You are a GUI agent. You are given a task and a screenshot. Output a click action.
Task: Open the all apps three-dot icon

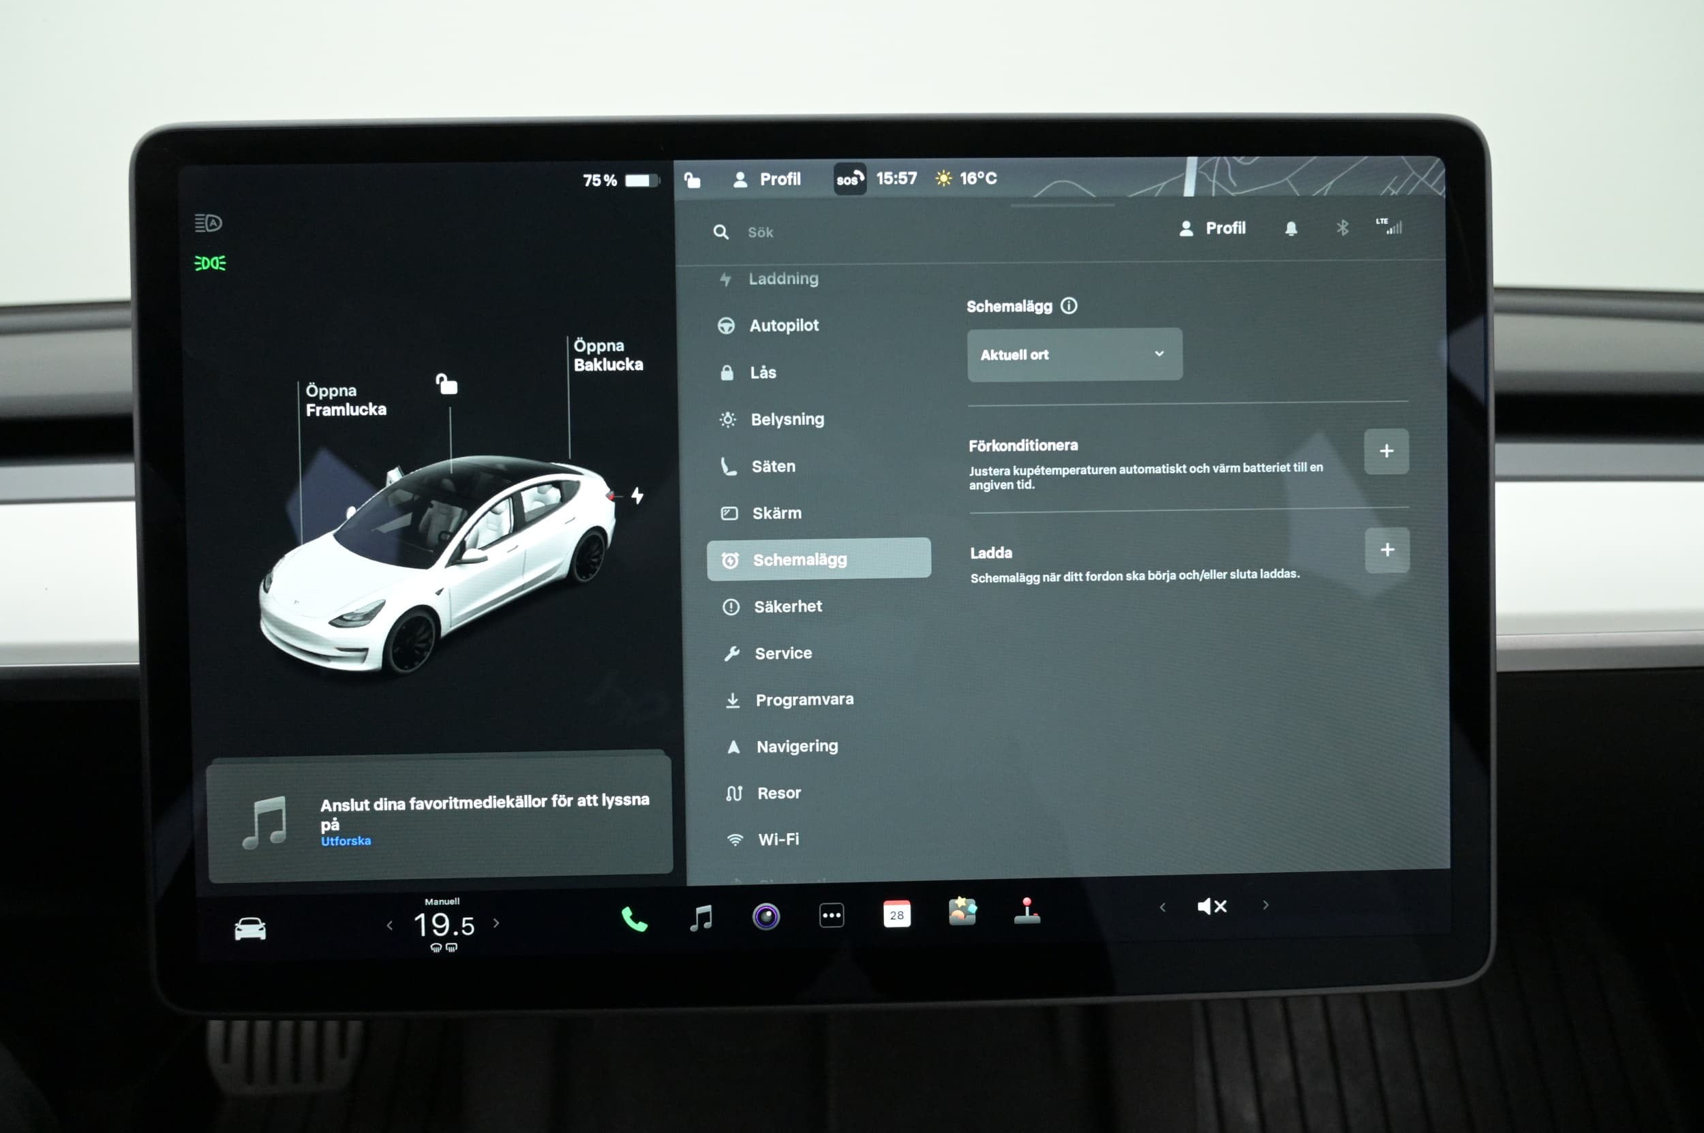click(x=832, y=916)
